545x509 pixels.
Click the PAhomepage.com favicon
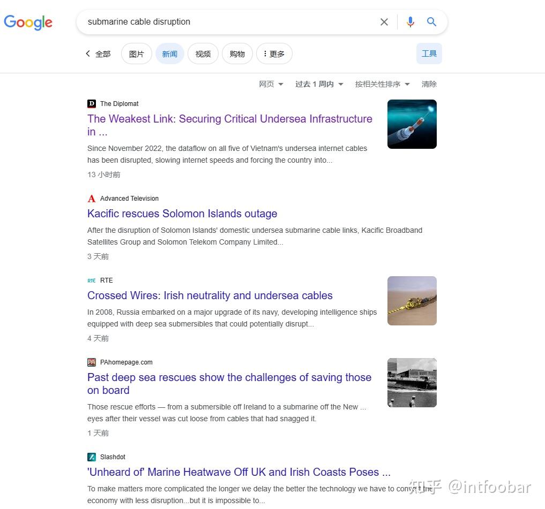(x=92, y=362)
